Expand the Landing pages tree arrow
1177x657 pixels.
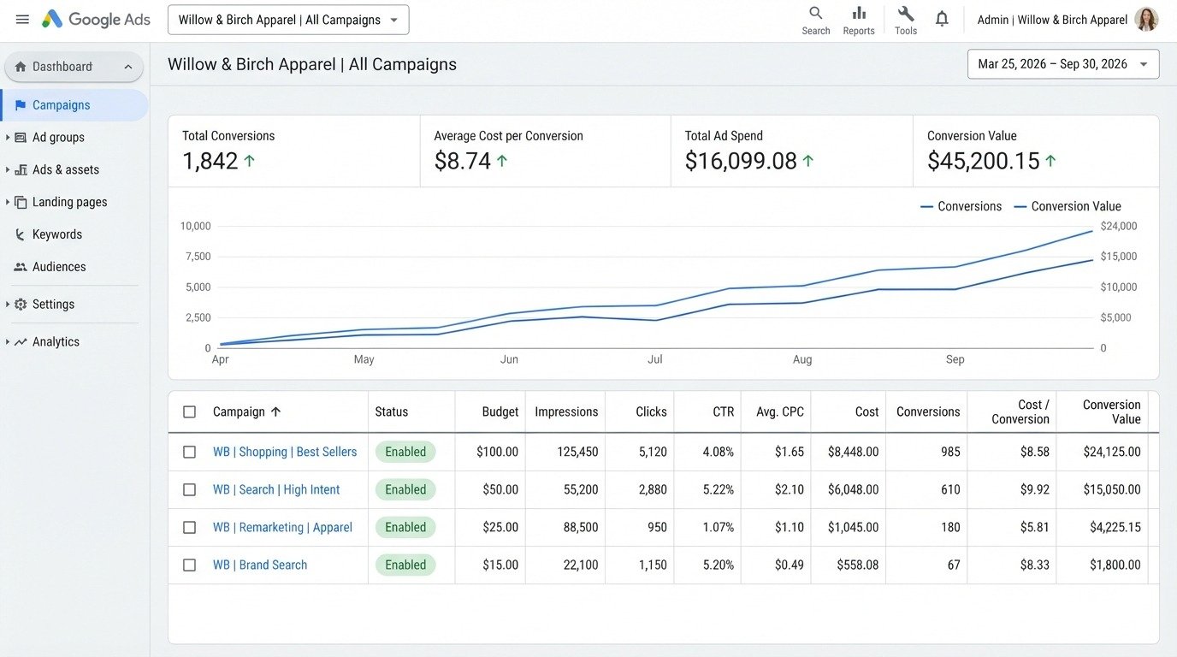click(8, 203)
